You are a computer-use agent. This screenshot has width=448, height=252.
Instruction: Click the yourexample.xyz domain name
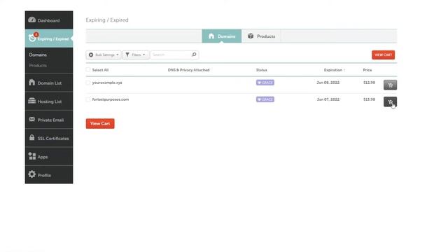point(107,83)
